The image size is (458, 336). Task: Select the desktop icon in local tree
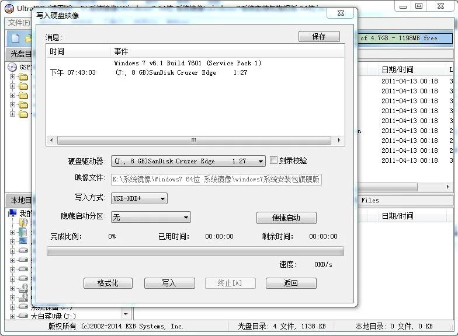(x=23, y=242)
